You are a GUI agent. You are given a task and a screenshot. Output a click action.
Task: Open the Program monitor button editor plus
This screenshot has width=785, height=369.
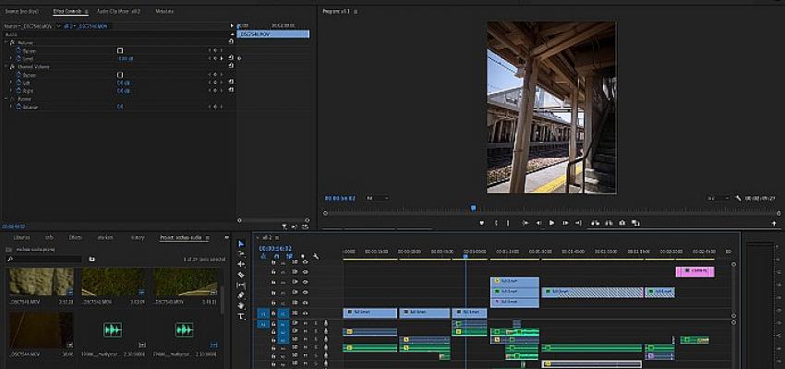774,222
